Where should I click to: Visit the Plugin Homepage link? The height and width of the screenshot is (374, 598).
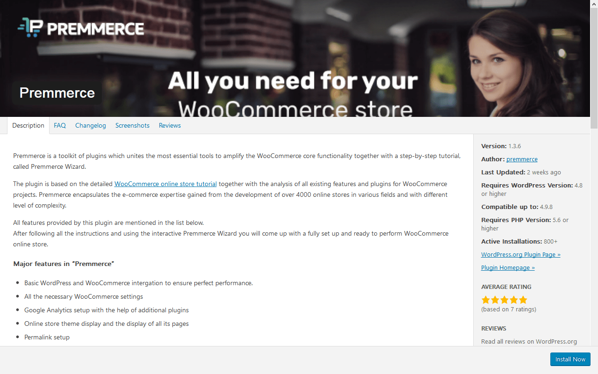coord(508,267)
